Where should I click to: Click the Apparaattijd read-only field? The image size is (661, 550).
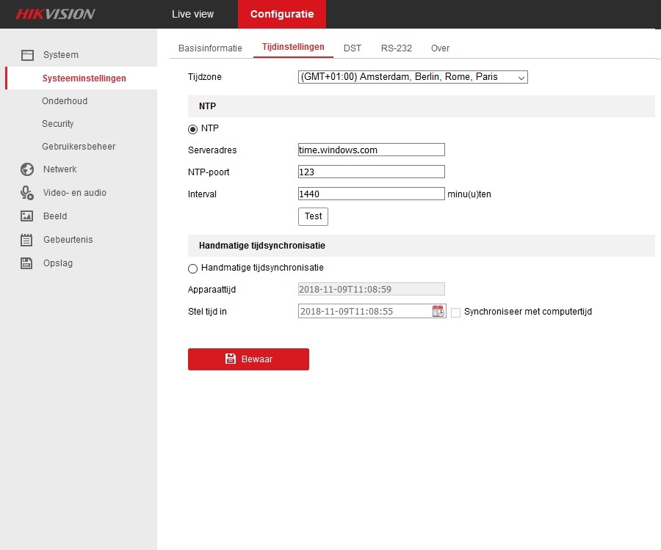[372, 289]
